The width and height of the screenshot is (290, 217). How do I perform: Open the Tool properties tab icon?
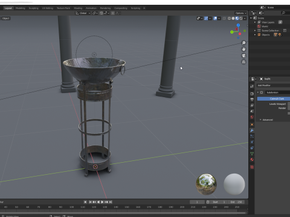[x=252, y=86]
